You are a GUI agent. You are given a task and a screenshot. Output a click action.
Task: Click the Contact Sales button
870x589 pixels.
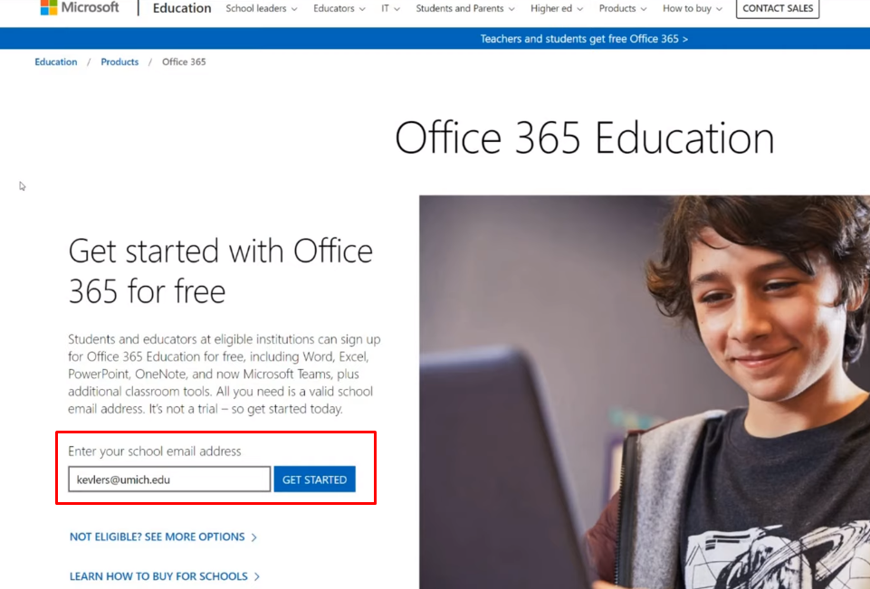[778, 8]
